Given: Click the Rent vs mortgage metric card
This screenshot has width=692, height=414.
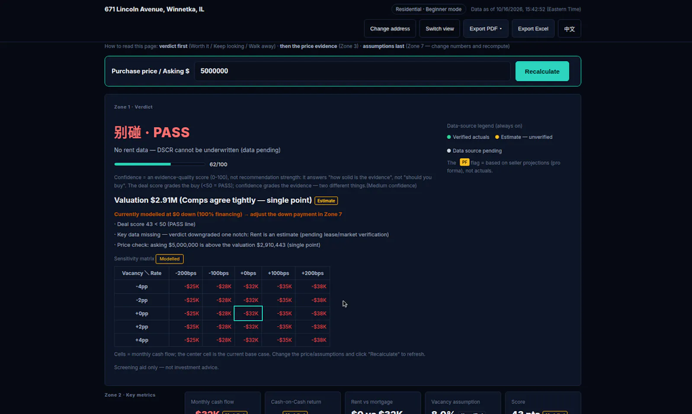Looking at the screenshot, I should click(x=383, y=403).
